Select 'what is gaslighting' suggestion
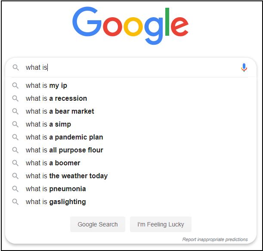 coord(56,202)
